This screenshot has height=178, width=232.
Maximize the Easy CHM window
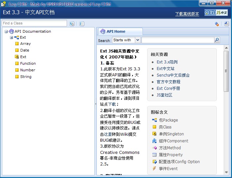point(212,3)
